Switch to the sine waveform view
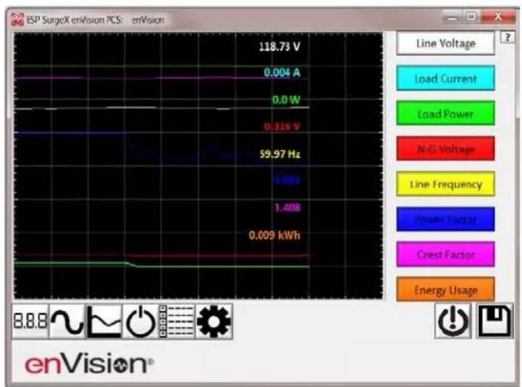 (68, 321)
